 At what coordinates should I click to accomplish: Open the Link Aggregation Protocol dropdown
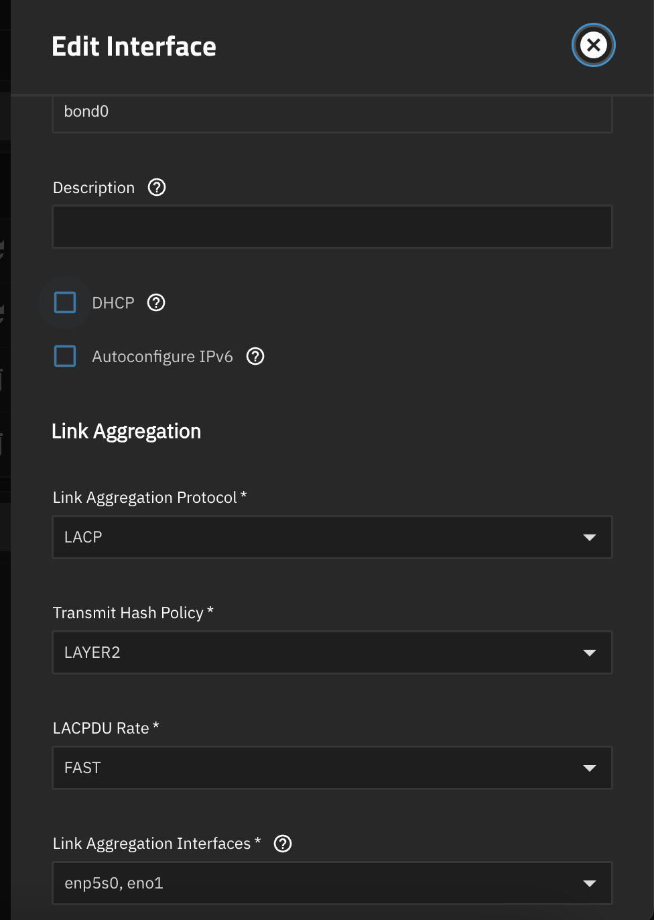[x=332, y=537]
